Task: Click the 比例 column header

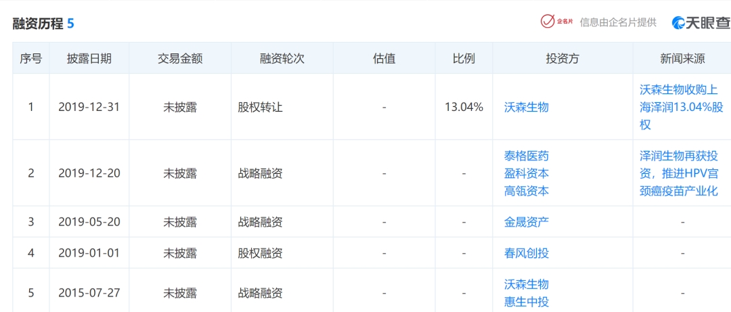Action: [x=464, y=58]
